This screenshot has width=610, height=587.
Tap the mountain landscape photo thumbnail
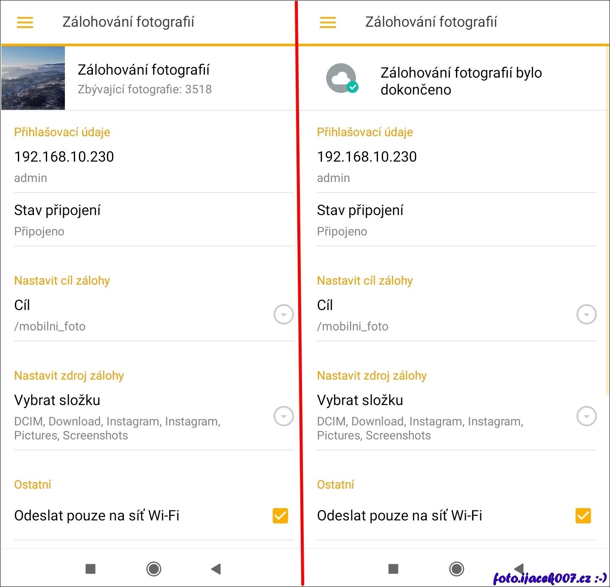tap(33, 78)
